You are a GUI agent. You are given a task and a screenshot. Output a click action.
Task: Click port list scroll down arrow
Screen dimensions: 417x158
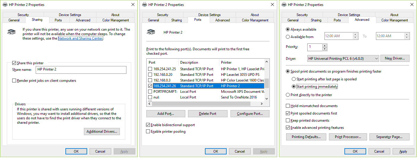266,99
